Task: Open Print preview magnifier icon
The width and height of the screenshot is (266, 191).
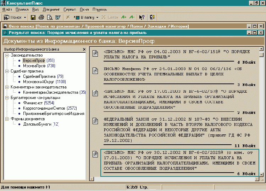Action: coord(50,17)
